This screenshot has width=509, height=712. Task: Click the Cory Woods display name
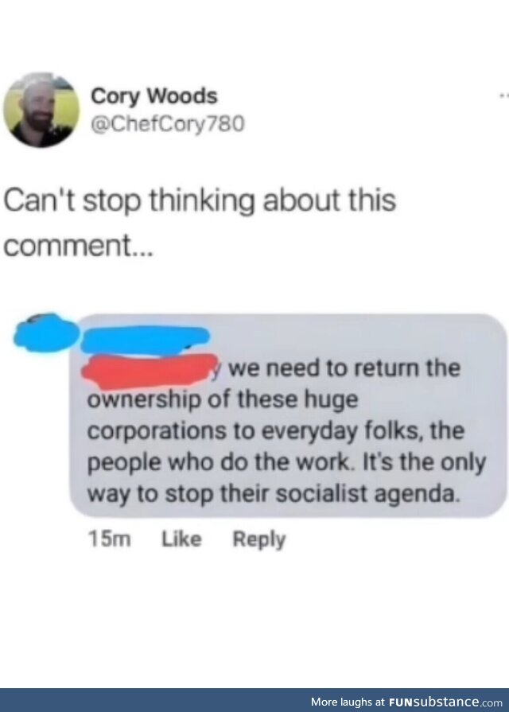click(x=154, y=97)
